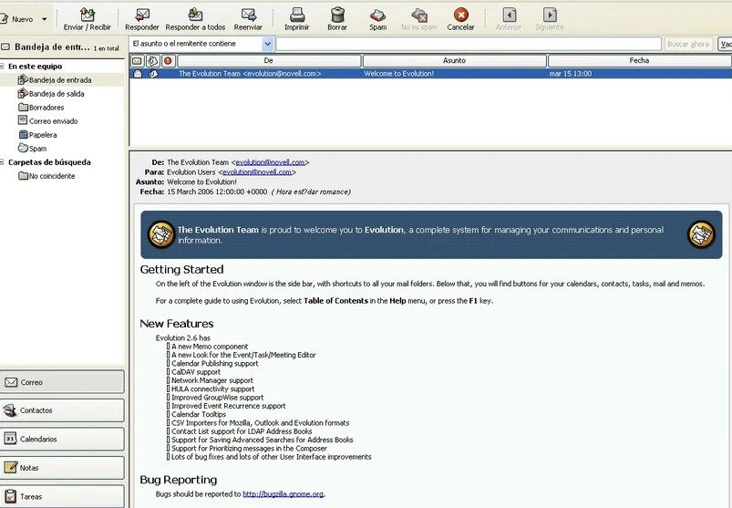The height and width of the screenshot is (508, 732).
Task: Click the No es spam icon
Action: (419, 15)
